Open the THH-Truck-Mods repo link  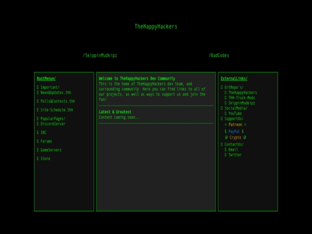(x=242, y=98)
